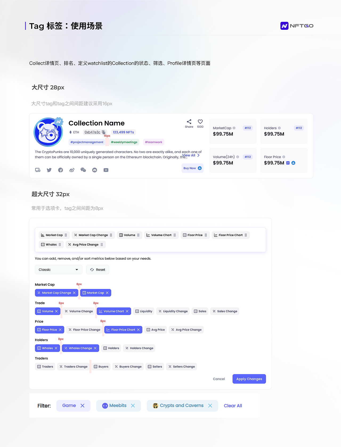Click the NFTGO logo
This screenshot has height=447, width=341.
pyautogui.click(x=297, y=26)
